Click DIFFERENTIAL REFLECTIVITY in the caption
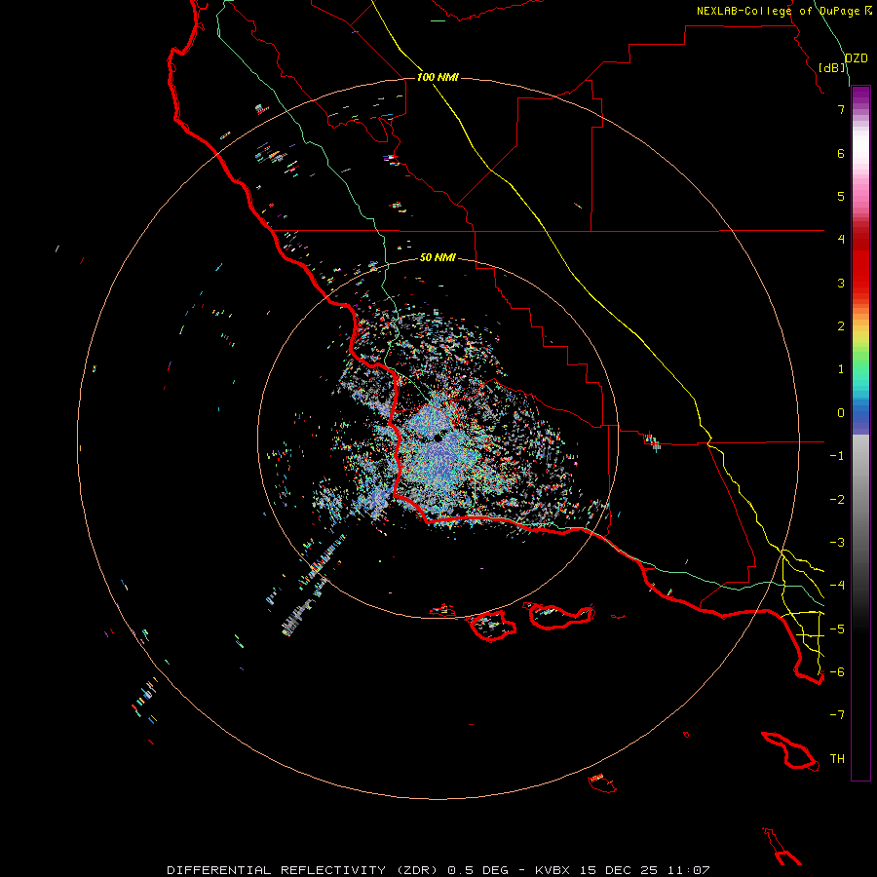The width and height of the screenshot is (877, 877). [277, 870]
